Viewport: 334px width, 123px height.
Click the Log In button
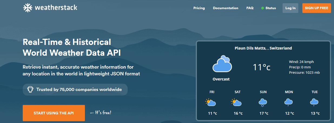290,8
